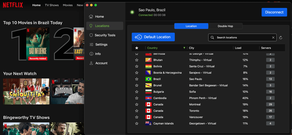This screenshot has height=135, width=292.
Task: Disconnect from the VPN
Action: [x=274, y=12]
